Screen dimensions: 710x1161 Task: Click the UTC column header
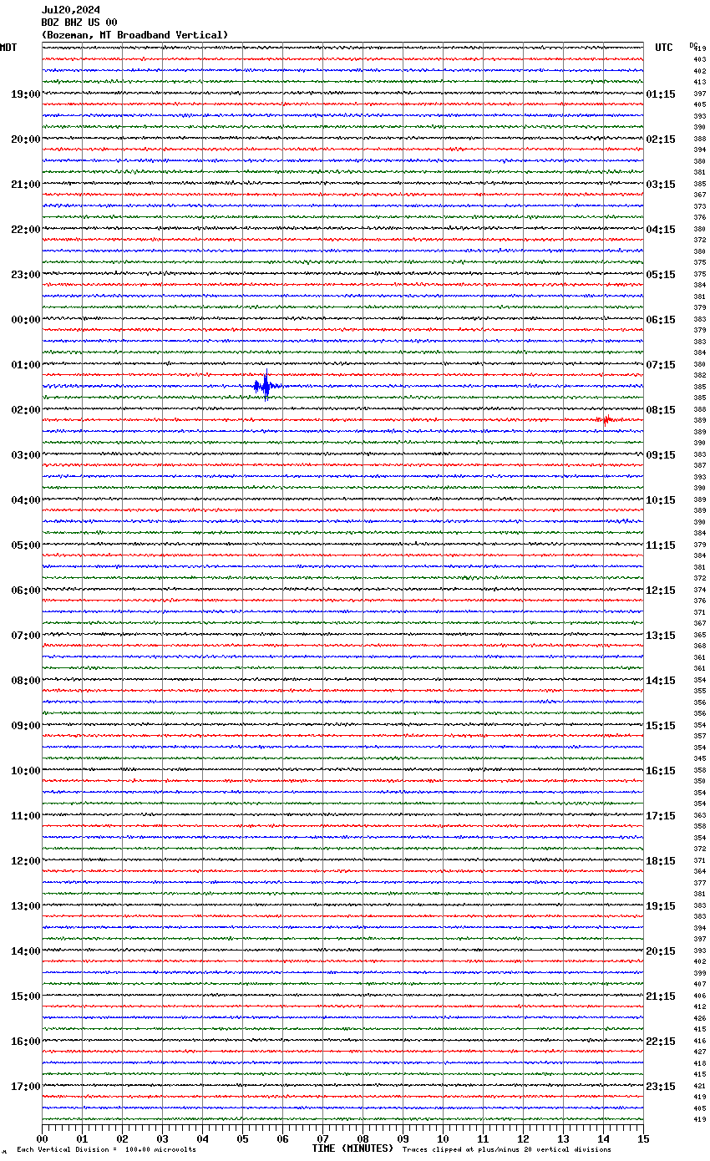(663, 48)
